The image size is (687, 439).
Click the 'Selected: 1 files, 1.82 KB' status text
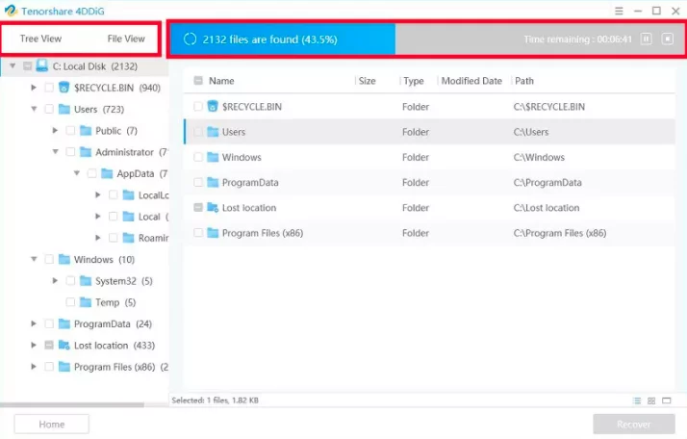(215, 400)
